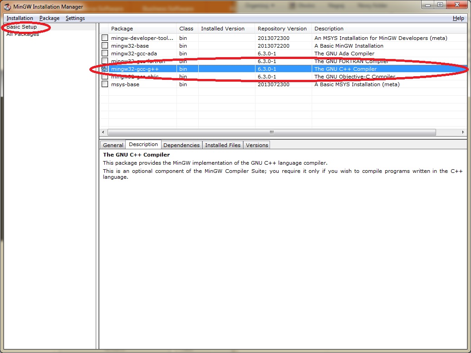Select the Description tab
Image resolution: width=471 pixels, height=353 pixels.
pos(143,144)
